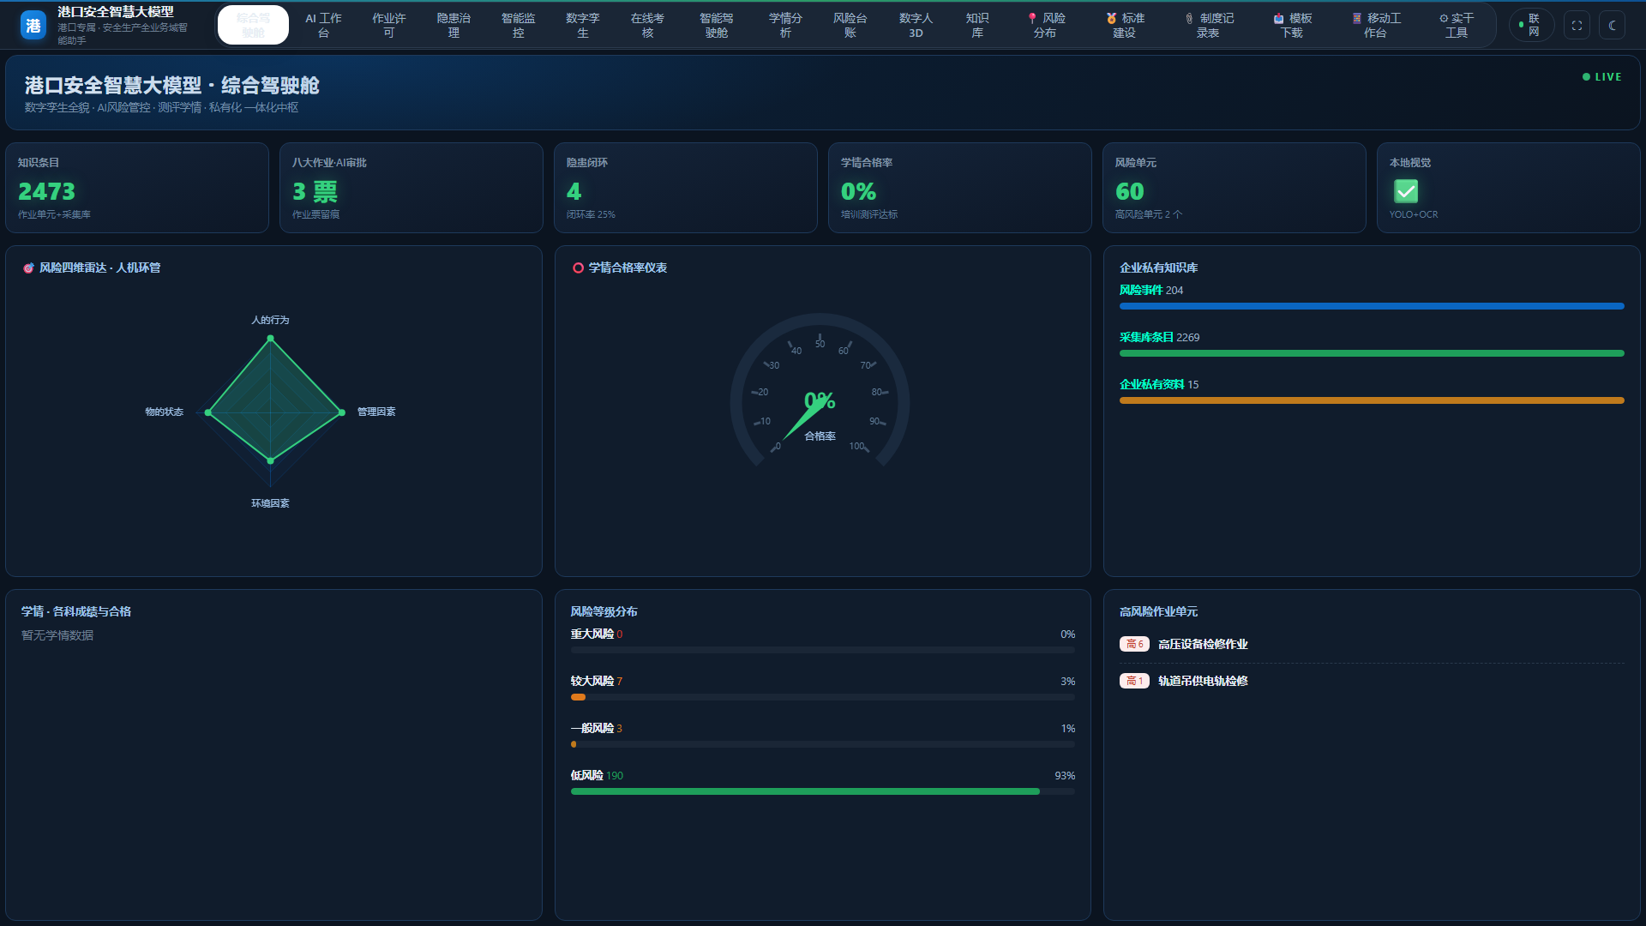Click the 八大作业·AI审批 3 票 card

tap(411, 188)
